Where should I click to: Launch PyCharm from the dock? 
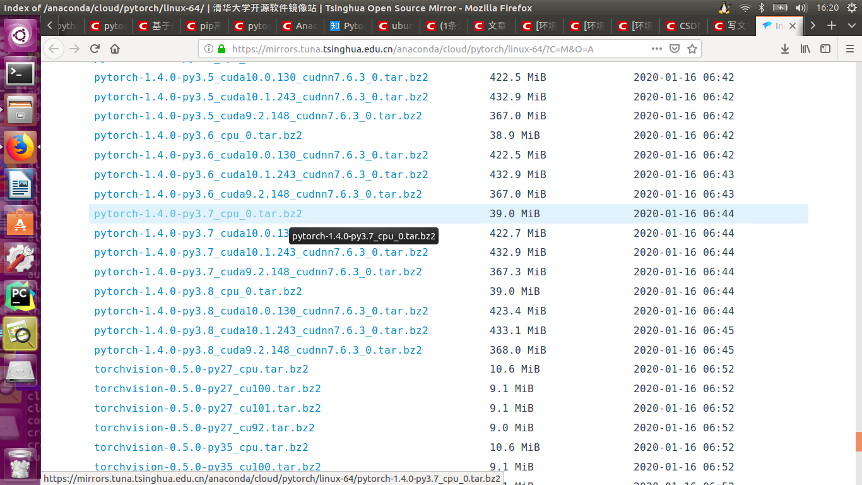(20, 294)
